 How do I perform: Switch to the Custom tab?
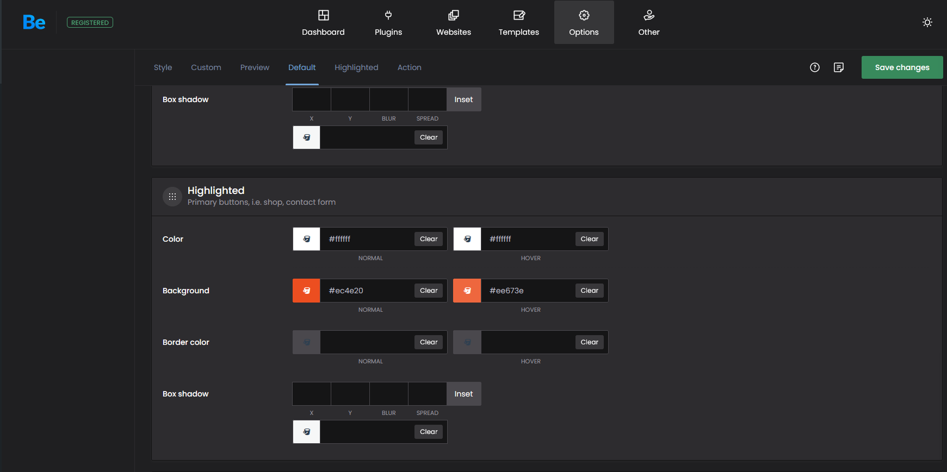click(206, 67)
